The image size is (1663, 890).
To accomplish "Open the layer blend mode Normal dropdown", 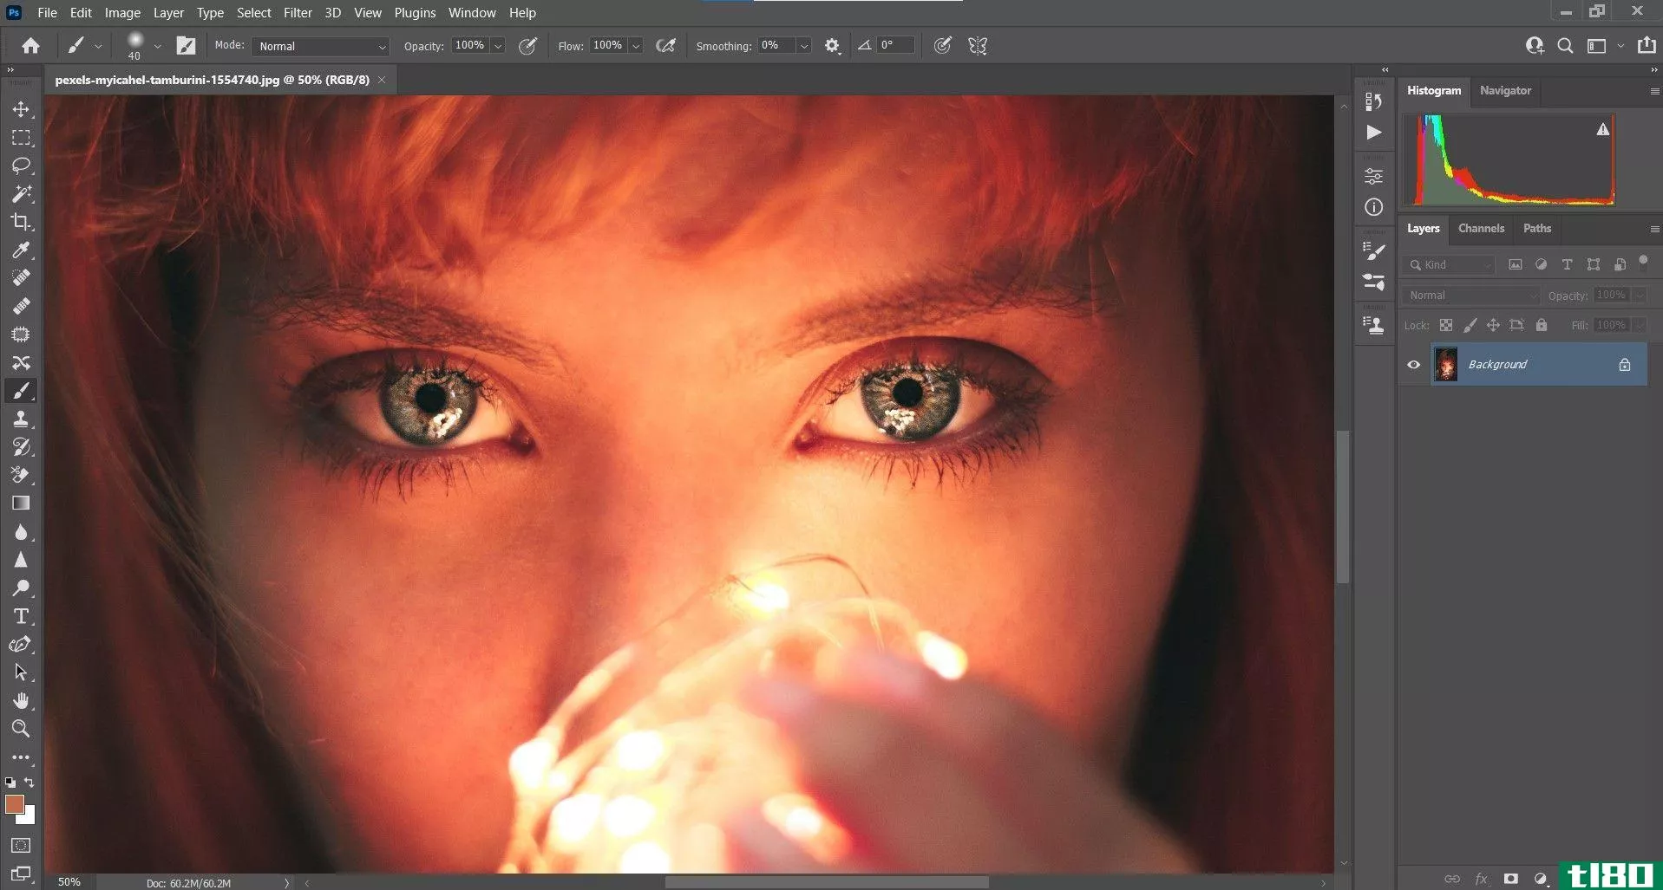I will point(1471,296).
